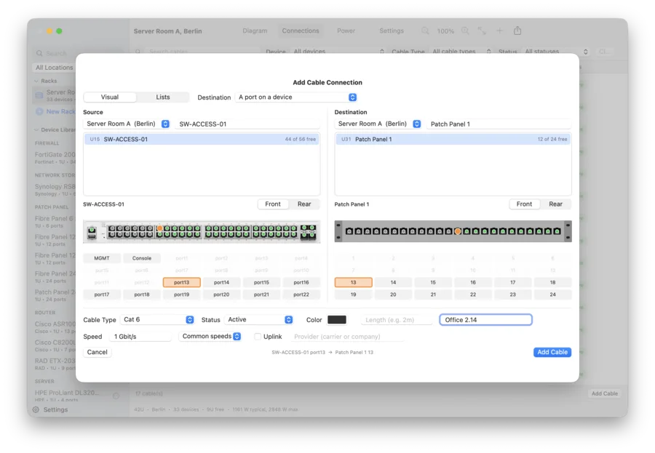Click the blue Add Cable button
The width and height of the screenshot is (655, 453).
pos(552,353)
